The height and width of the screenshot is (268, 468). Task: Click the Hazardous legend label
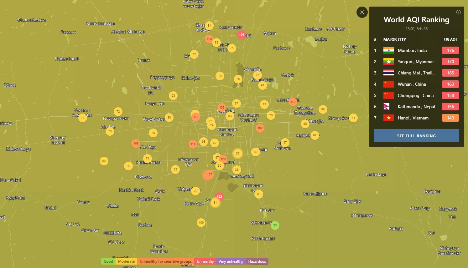(257, 261)
